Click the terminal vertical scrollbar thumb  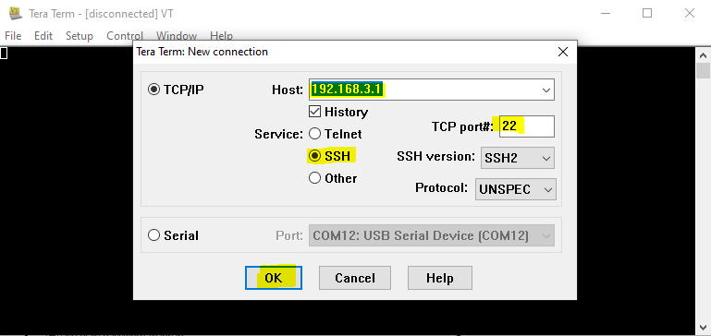[704, 71]
